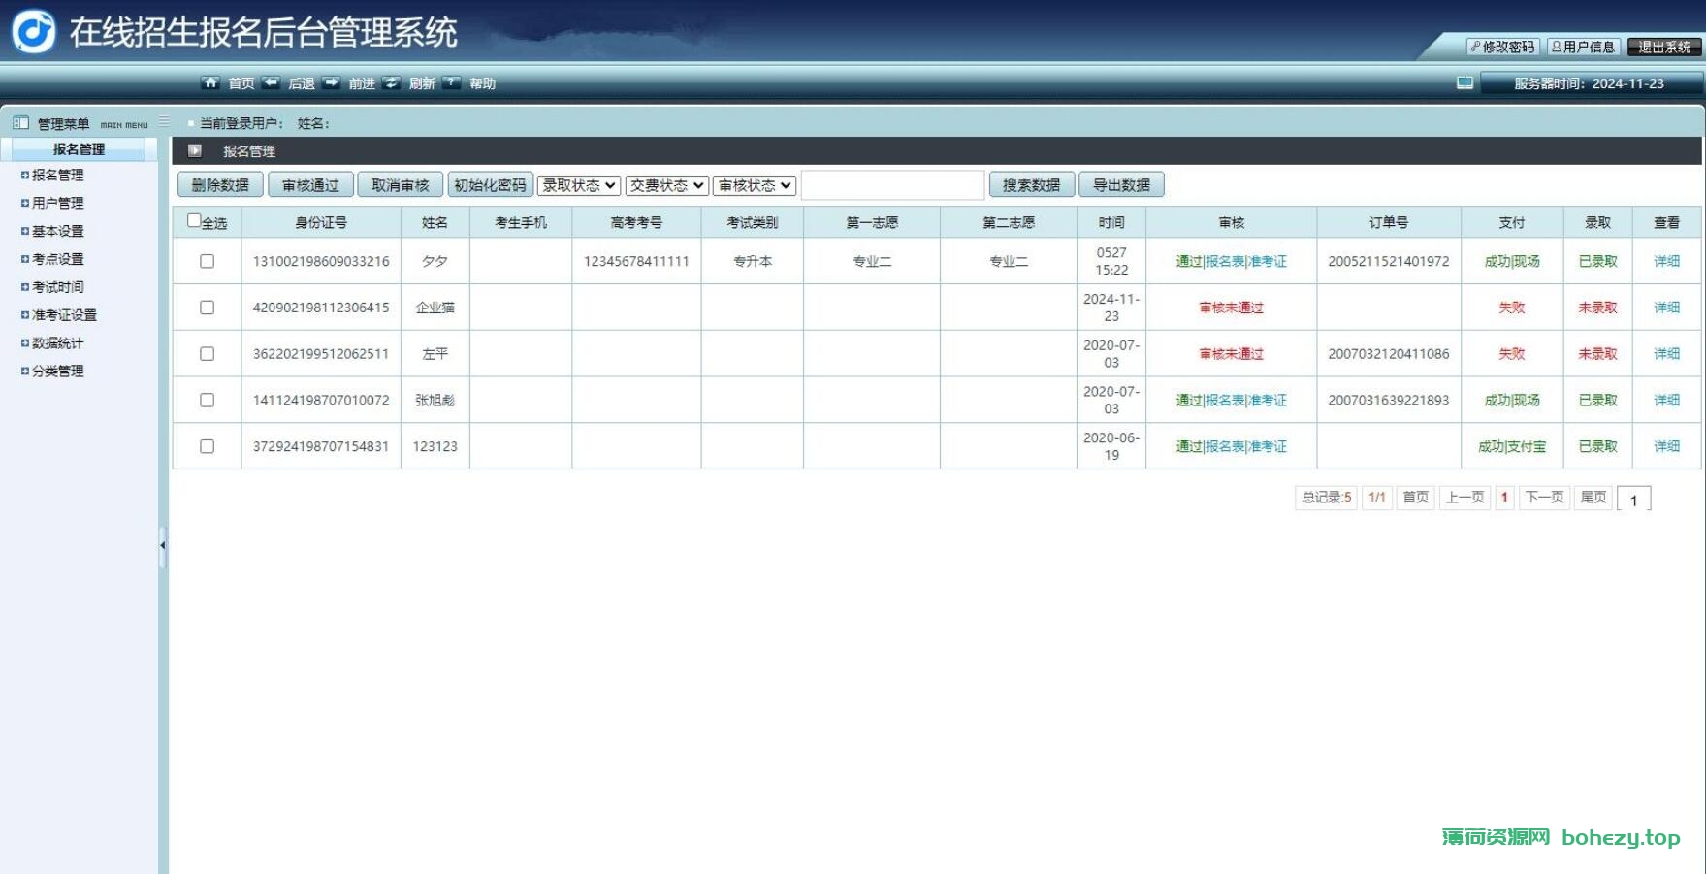Screen dimensions: 1706x874
Task: Click 帮助 in the top navigation bar
Action: 483,83
